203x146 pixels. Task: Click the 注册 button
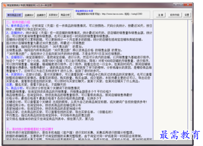point(161,15)
